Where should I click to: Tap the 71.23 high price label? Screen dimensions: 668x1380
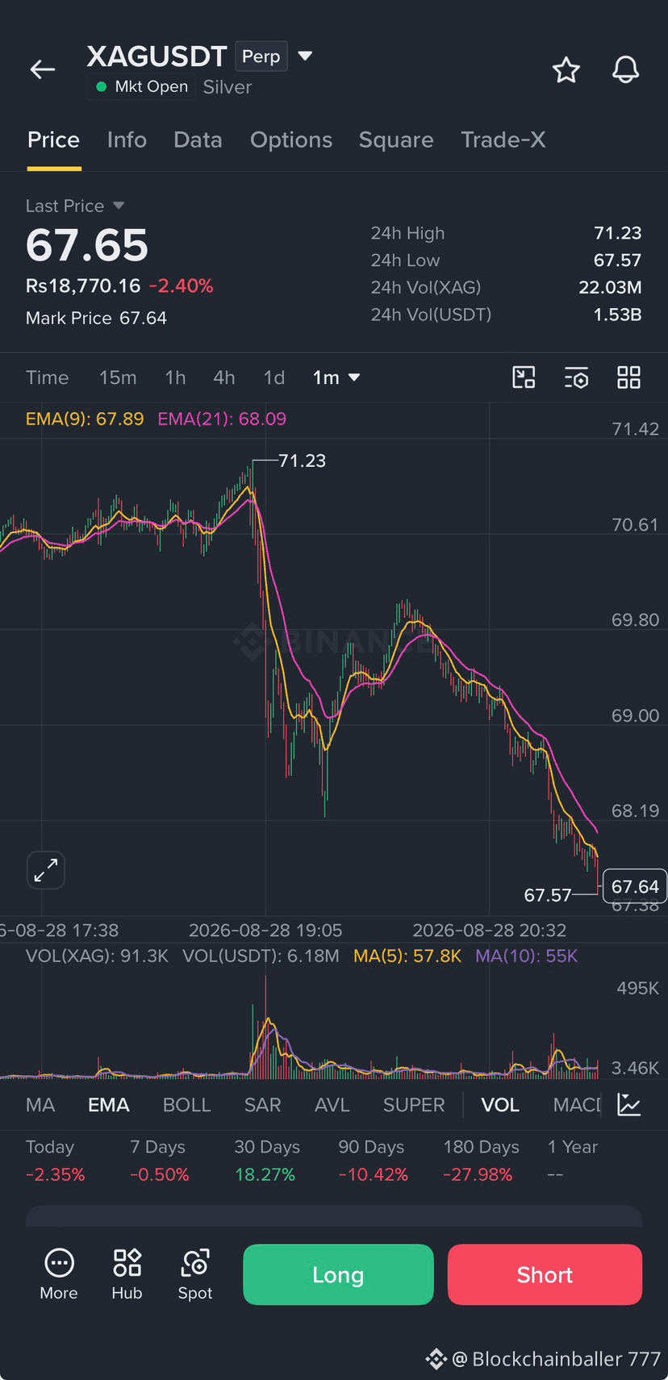click(302, 461)
